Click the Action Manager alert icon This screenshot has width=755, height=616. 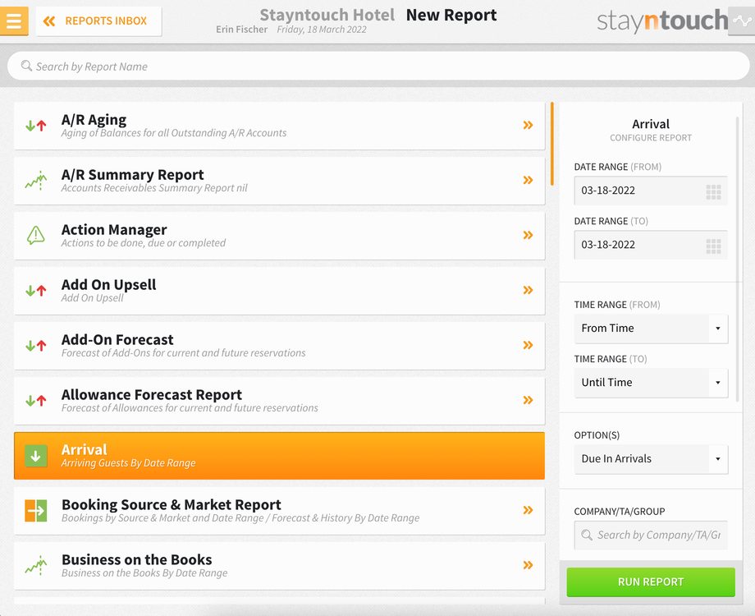point(35,235)
